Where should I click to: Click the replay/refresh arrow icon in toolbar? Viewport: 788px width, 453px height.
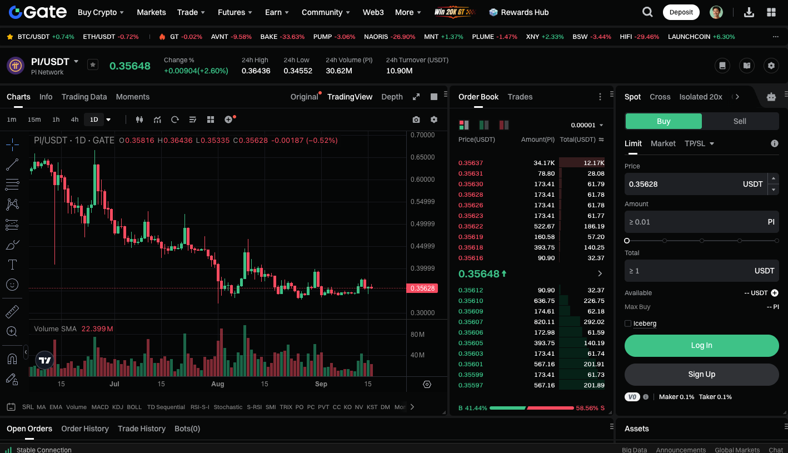click(175, 120)
